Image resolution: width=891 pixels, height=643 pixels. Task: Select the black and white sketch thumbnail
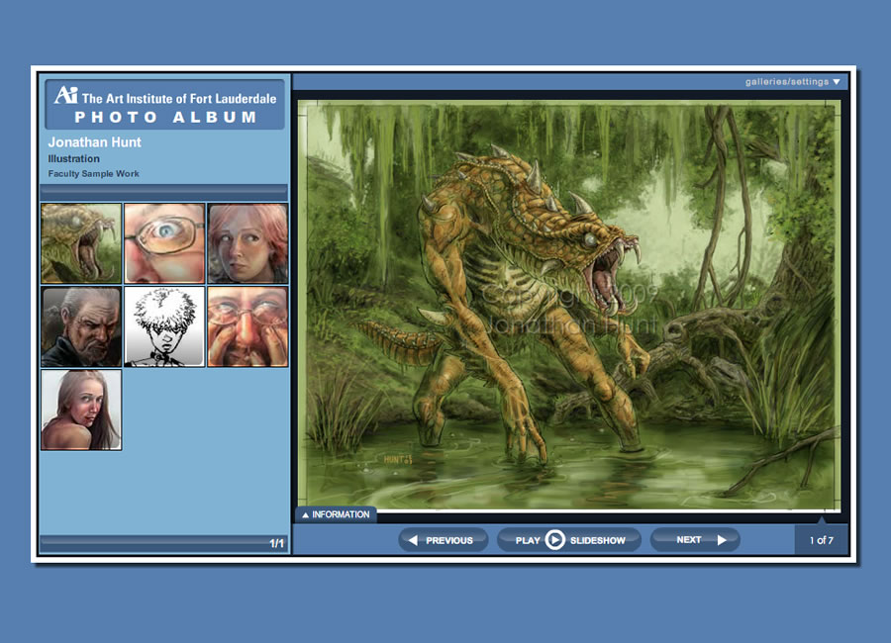(164, 326)
